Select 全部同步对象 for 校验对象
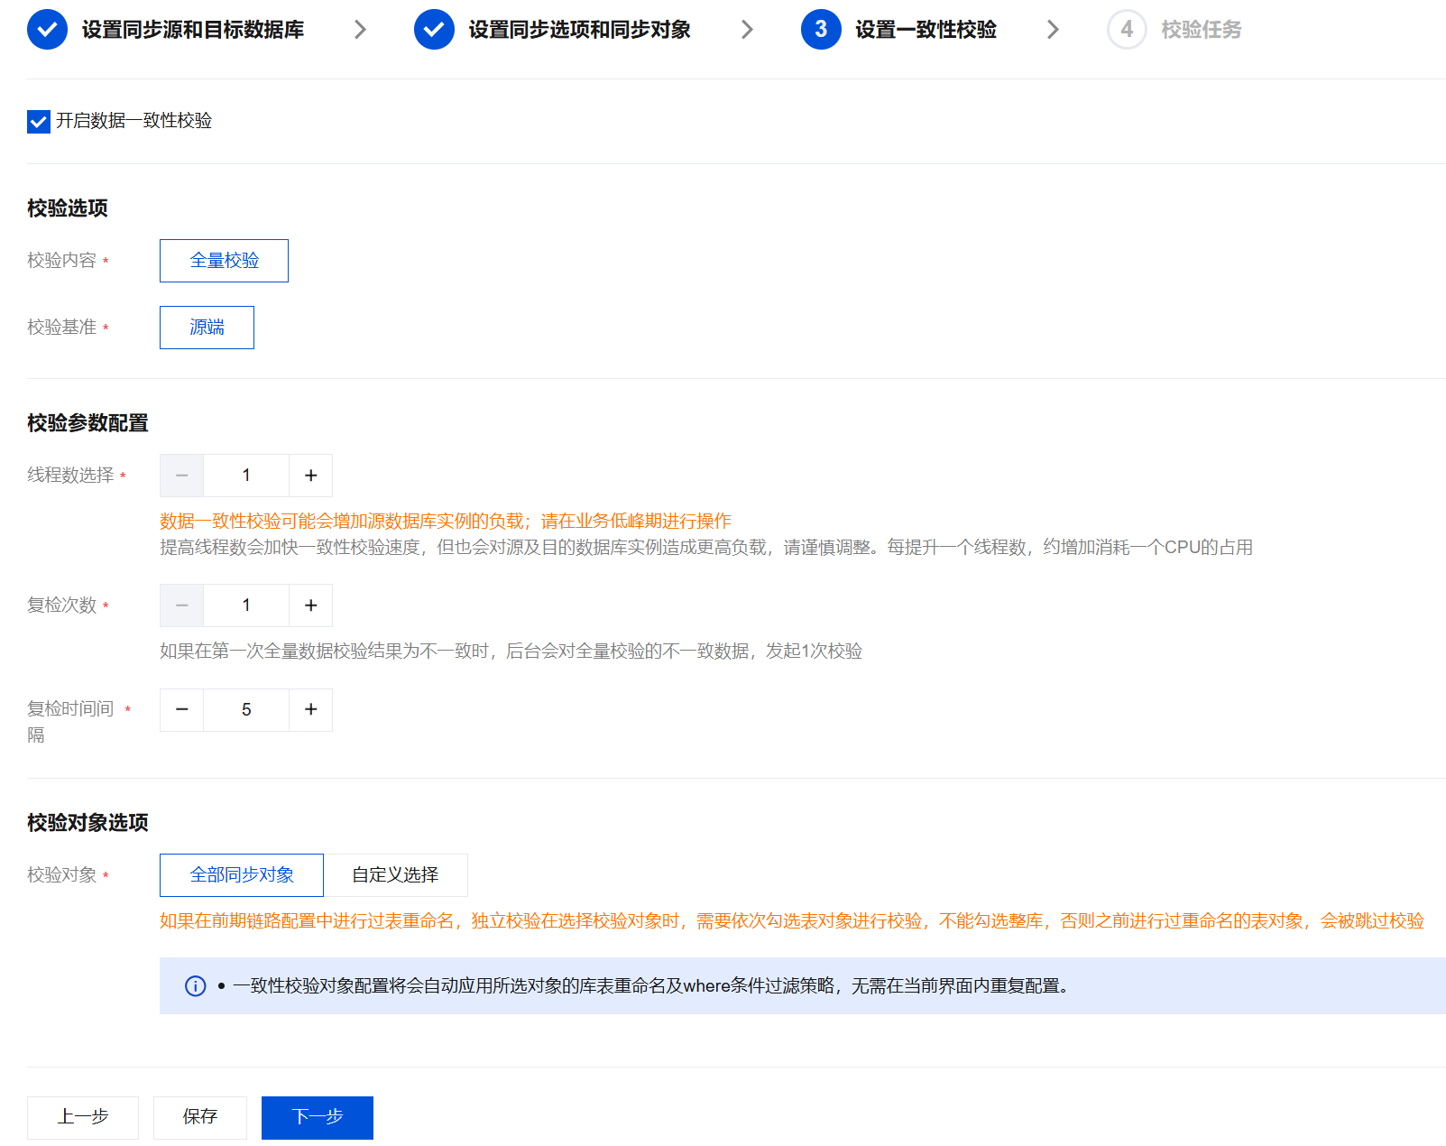This screenshot has height=1146, width=1446. 242,875
